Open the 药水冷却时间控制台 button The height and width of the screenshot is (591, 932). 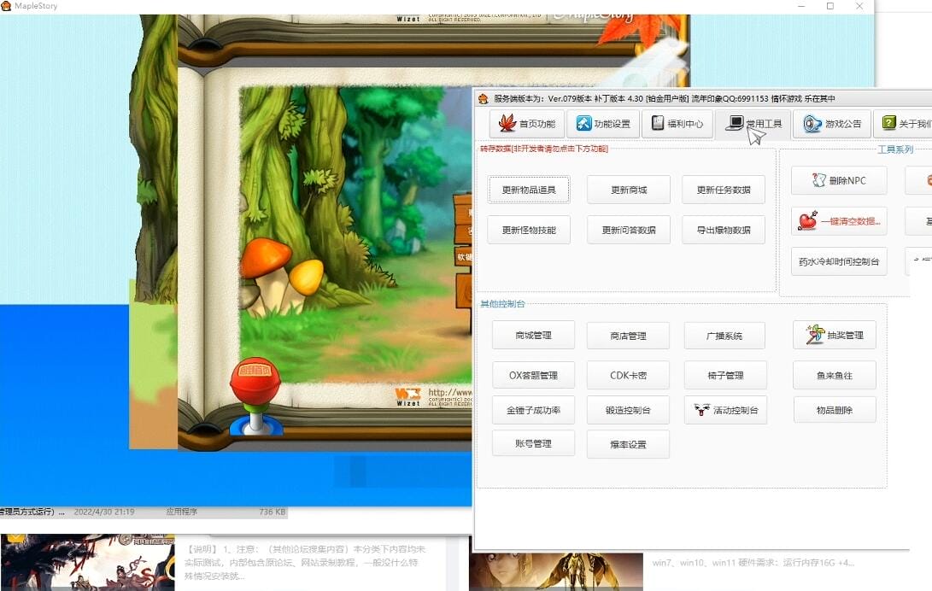(838, 261)
